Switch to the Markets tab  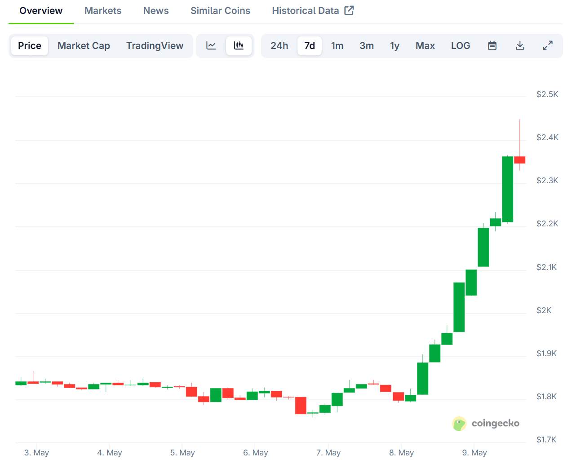coord(103,10)
